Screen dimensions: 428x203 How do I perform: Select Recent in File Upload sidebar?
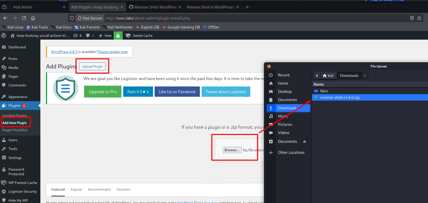click(288, 75)
